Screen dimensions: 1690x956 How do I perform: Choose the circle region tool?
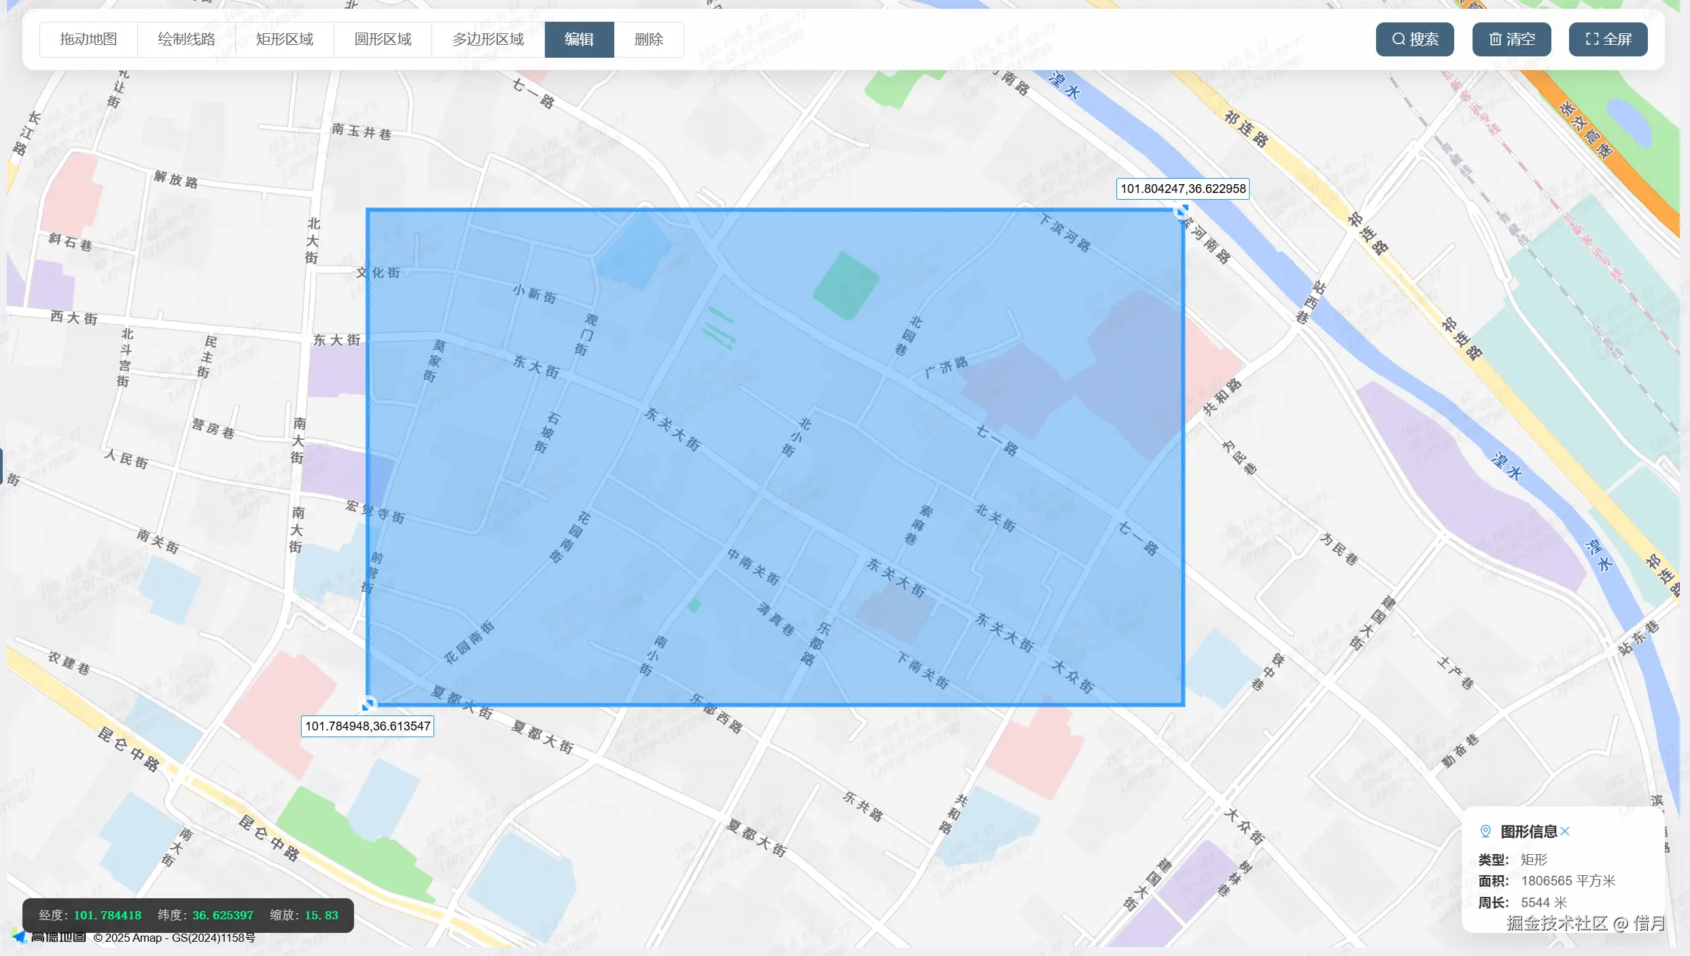pos(383,39)
